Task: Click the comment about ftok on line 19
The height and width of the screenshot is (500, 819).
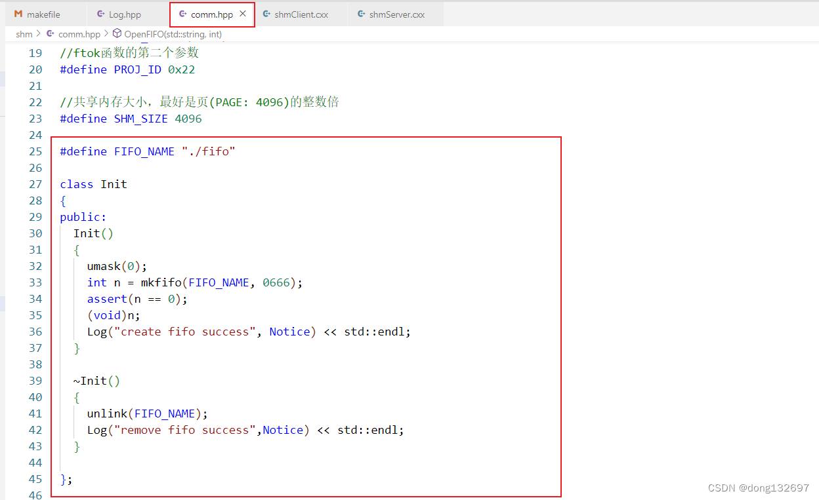Action: pyautogui.click(x=129, y=53)
